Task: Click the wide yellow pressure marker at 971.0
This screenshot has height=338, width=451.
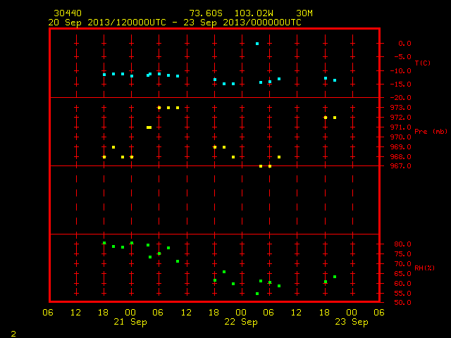Action: pyautogui.click(x=149, y=127)
